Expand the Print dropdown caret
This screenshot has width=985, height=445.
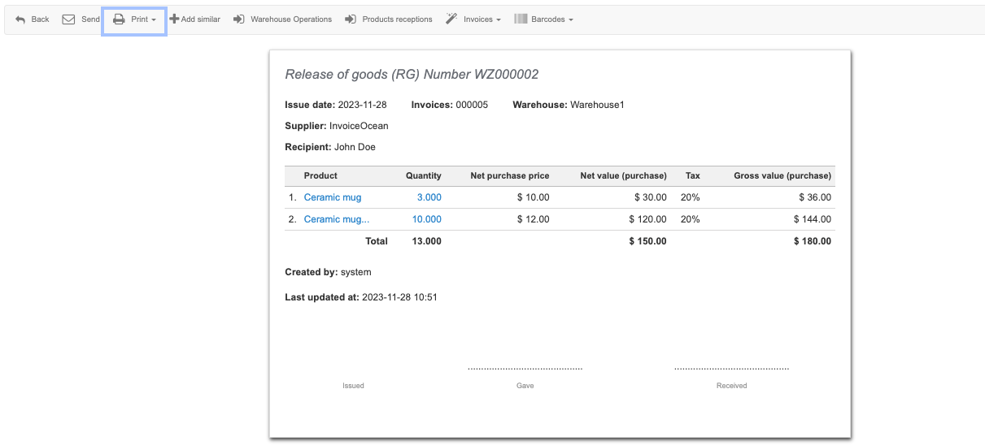154,20
